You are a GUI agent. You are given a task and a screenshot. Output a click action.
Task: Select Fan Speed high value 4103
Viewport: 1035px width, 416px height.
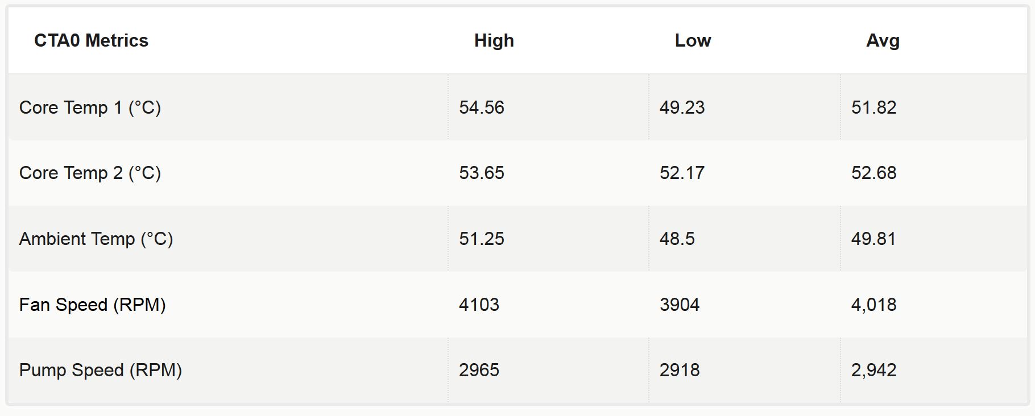point(479,305)
